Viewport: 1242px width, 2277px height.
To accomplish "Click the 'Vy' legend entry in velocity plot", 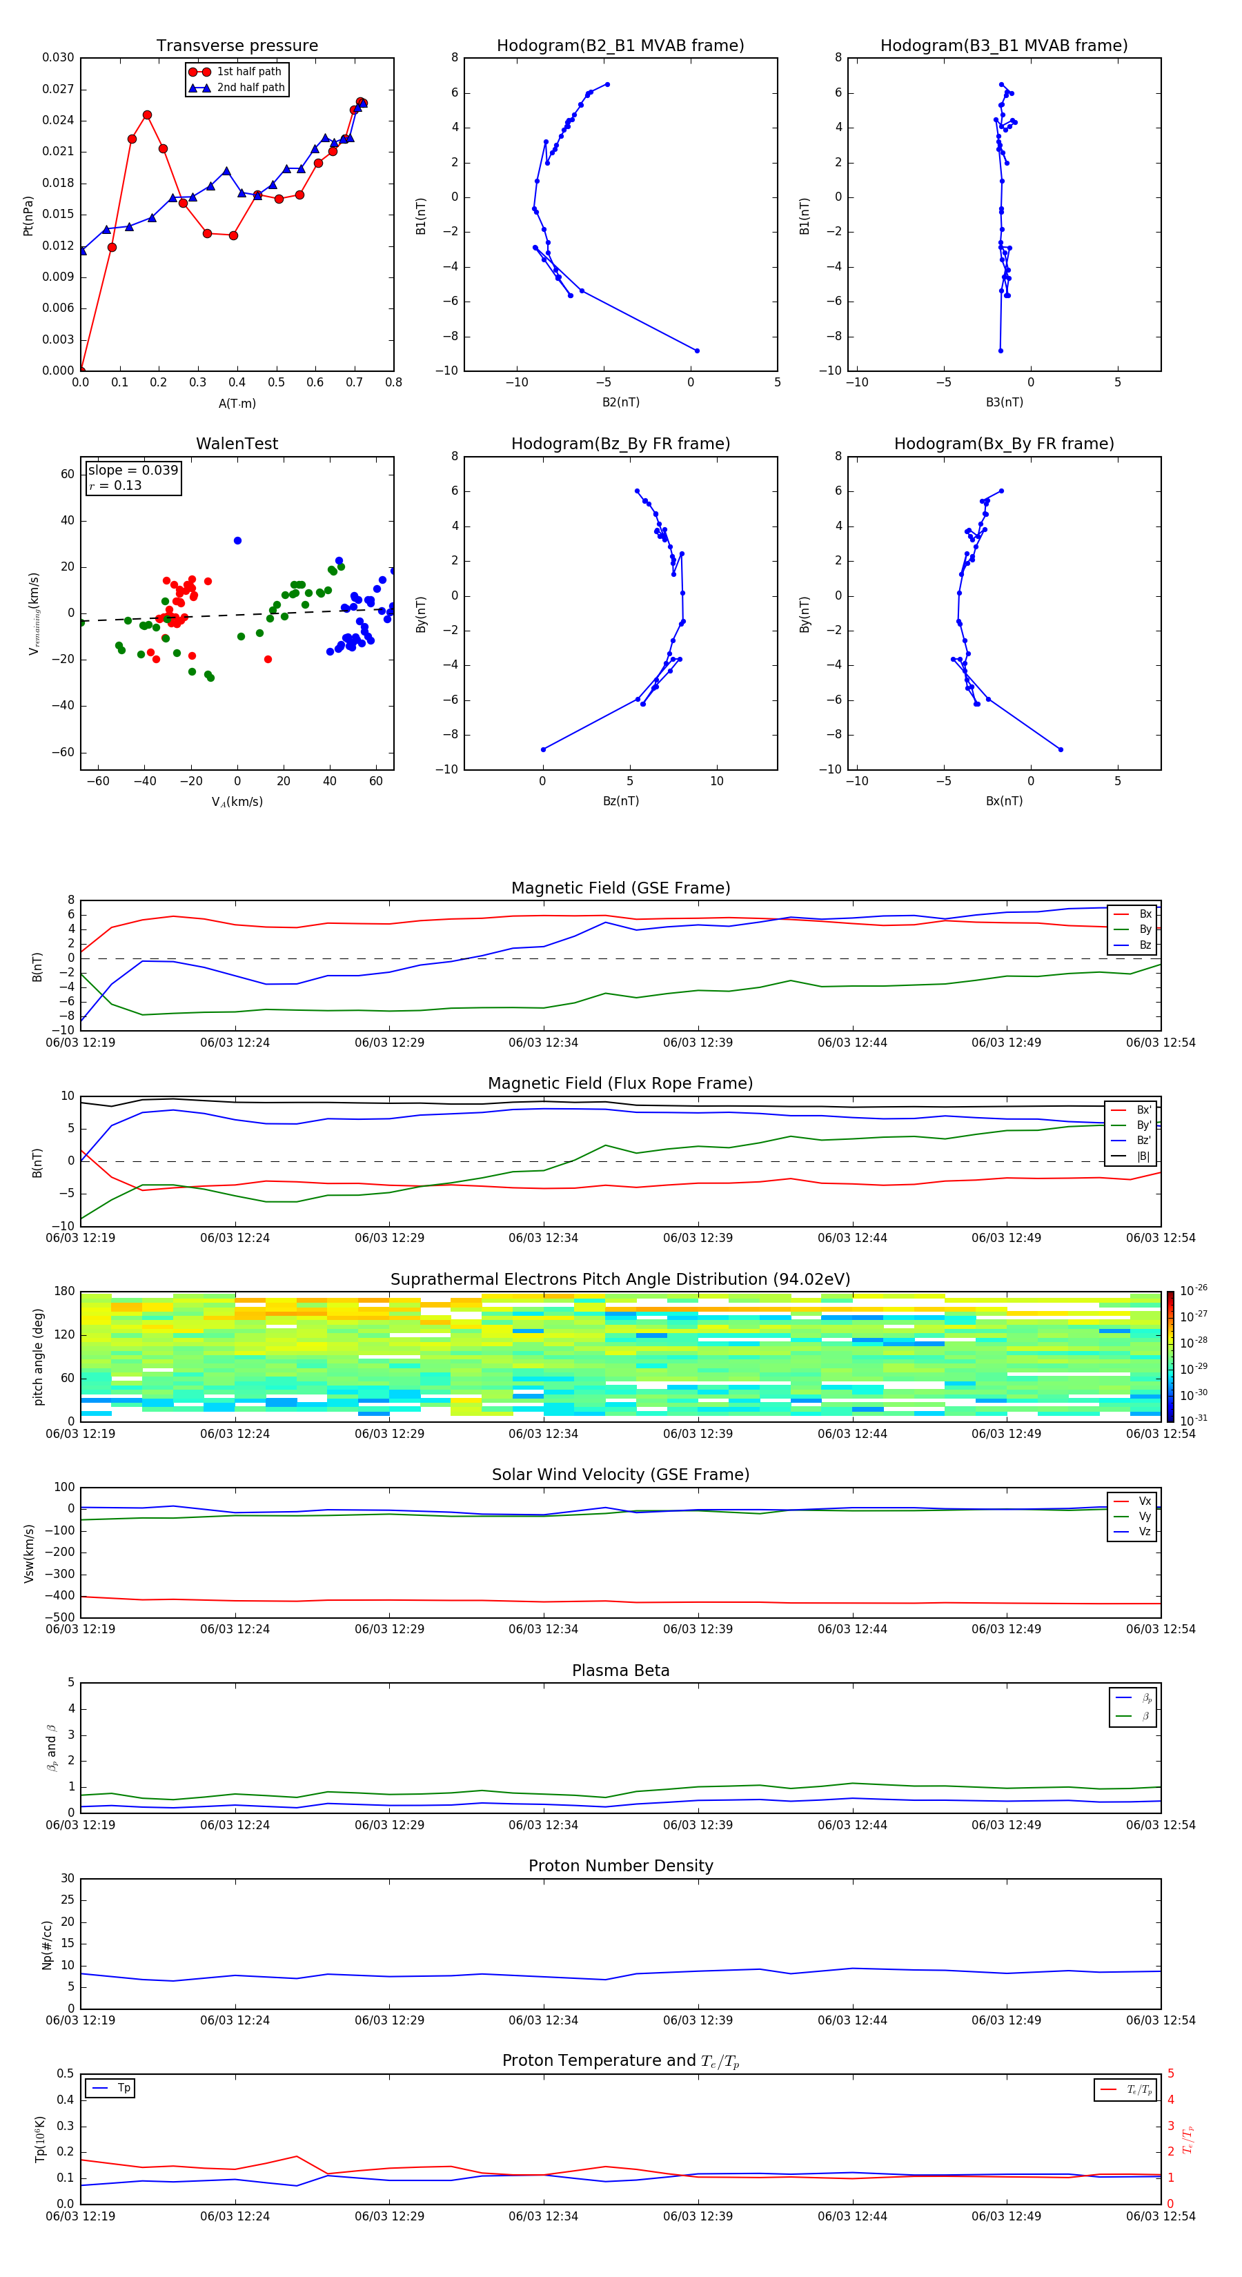I will click(1132, 1517).
